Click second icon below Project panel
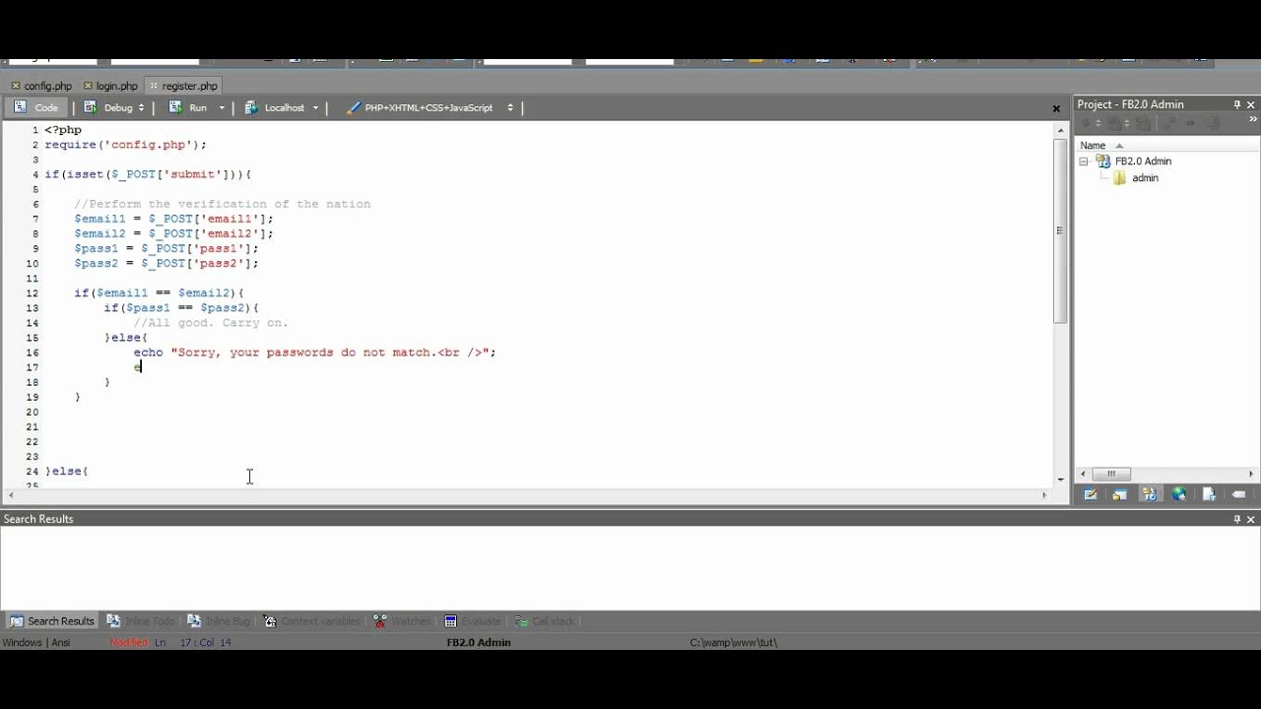The image size is (1261, 709). point(1120,494)
